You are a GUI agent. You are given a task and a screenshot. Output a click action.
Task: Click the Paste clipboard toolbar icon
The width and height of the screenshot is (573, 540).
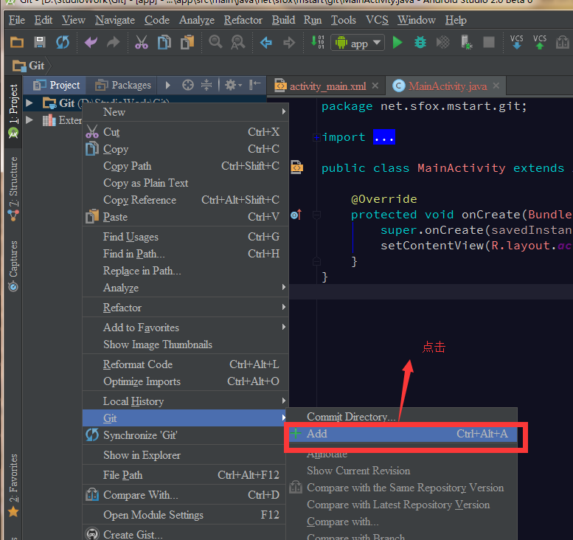point(187,42)
